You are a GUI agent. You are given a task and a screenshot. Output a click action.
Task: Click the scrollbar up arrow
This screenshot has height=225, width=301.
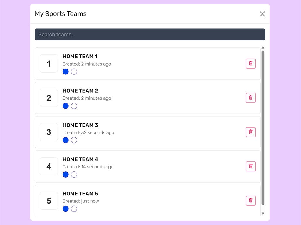(262, 47)
